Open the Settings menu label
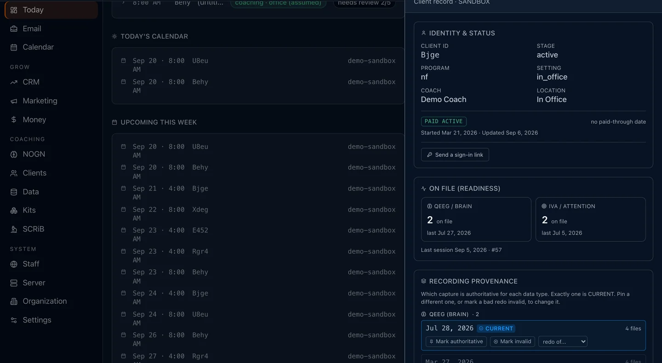The width and height of the screenshot is (662, 363). (37, 320)
